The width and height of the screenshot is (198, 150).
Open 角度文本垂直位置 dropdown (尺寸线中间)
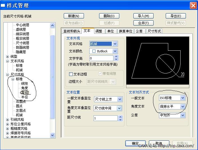coord(108,108)
